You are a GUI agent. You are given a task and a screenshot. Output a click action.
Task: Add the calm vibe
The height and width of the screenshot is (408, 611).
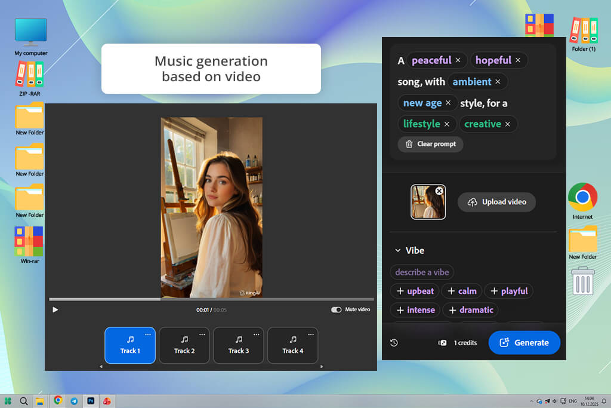pos(462,291)
